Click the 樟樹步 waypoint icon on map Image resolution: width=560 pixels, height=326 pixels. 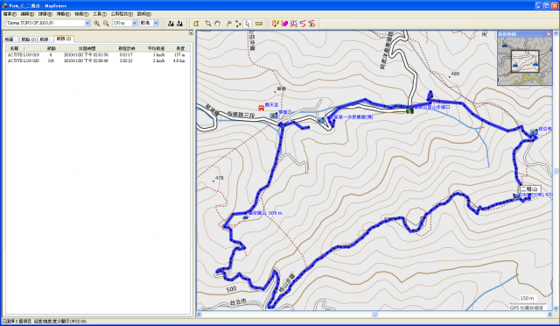click(x=274, y=116)
